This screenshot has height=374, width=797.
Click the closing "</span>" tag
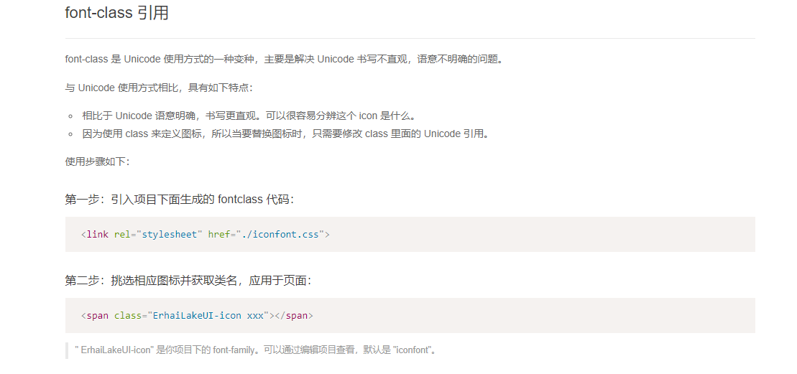(x=294, y=315)
